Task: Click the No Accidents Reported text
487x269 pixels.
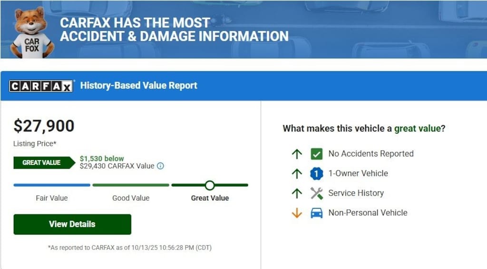Action: (x=371, y=154)
